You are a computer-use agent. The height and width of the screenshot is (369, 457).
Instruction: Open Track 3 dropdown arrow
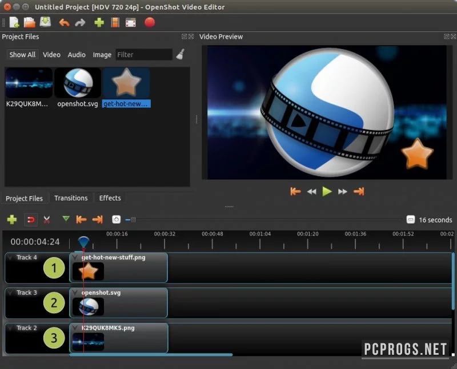click(11, 293)
